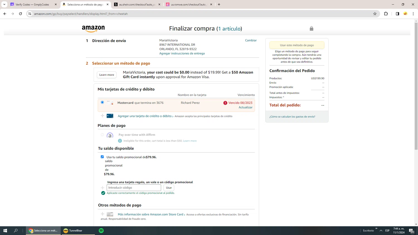The height and width of the screenshot is (235, 418).
Task: Click Introducir código input field
Action: [134, 188]
